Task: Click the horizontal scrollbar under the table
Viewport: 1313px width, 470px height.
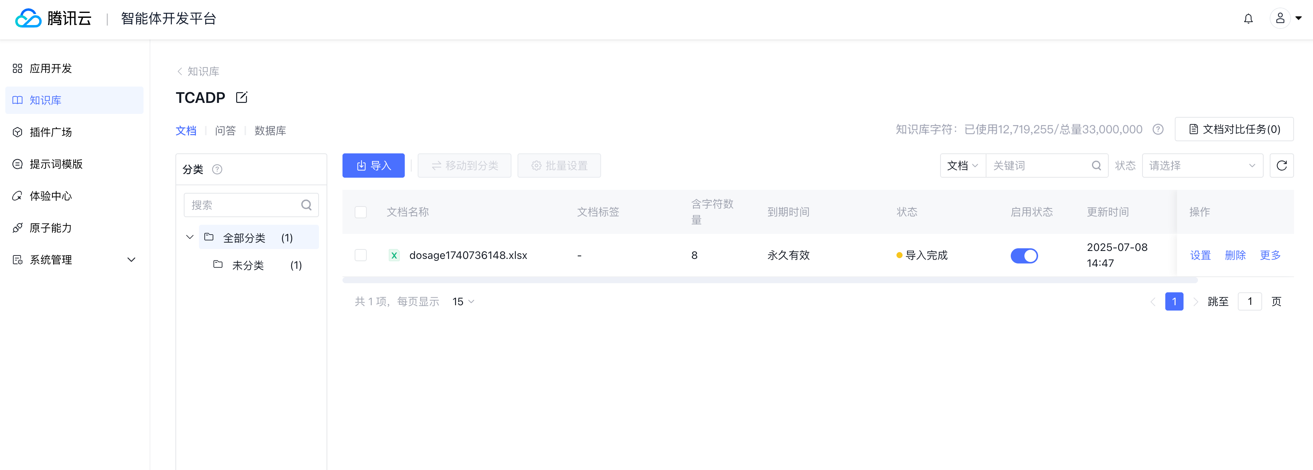Action: click(x=769, y=280)
